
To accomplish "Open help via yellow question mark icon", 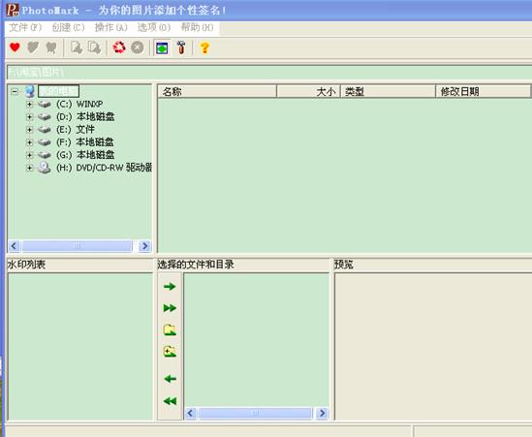I will click(x=204, y=47).
